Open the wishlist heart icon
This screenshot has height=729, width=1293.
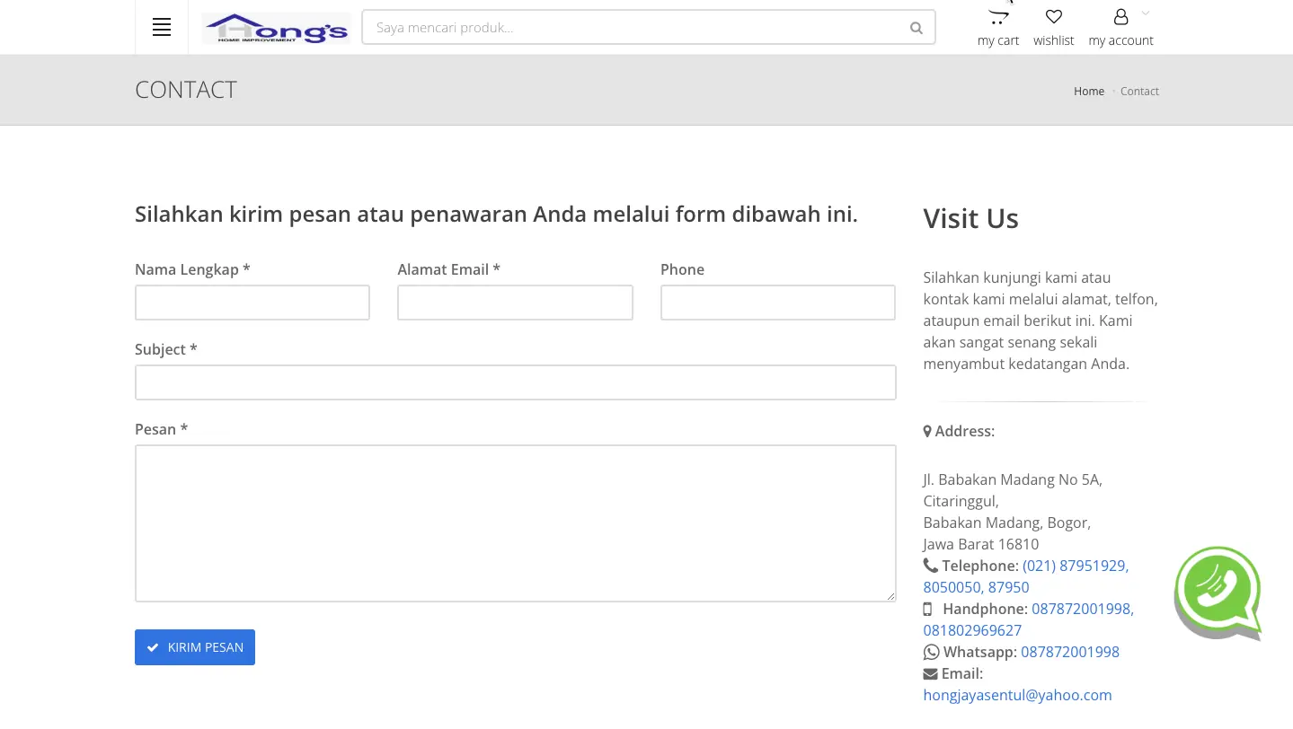point(1054,17)
